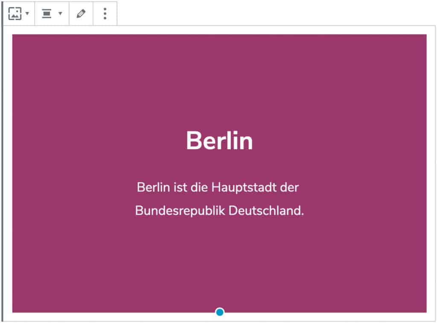The width and height of the screenshot is (437, 323).
Task: Grab the blue resize handle at block bottom
Action: tap(220, 312)
